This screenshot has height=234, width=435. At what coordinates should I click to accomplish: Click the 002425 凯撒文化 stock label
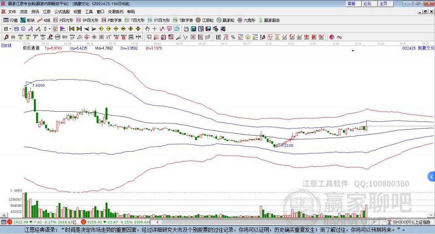coord(418,48)
